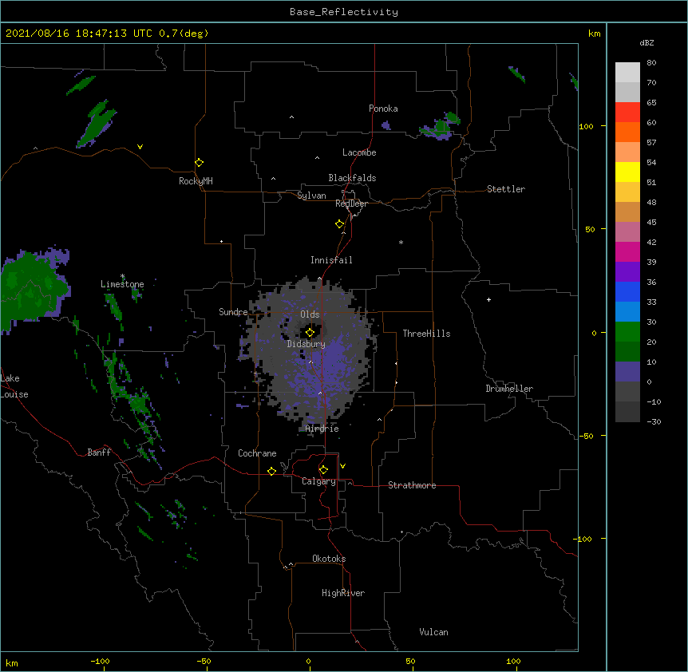688x672 pixels.
Task: Select the Olds town label
Action: [x=310, y=314]
